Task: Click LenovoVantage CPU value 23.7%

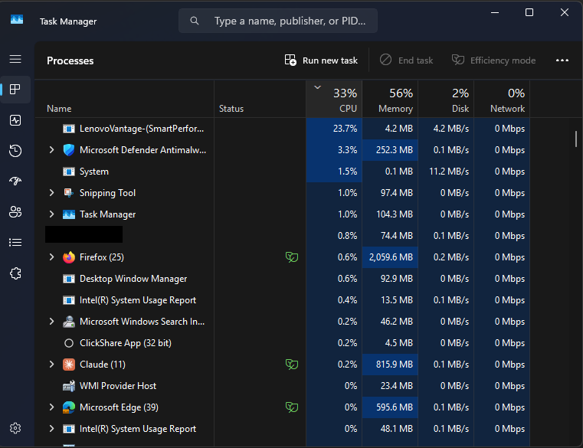Action: click(345, 129)
